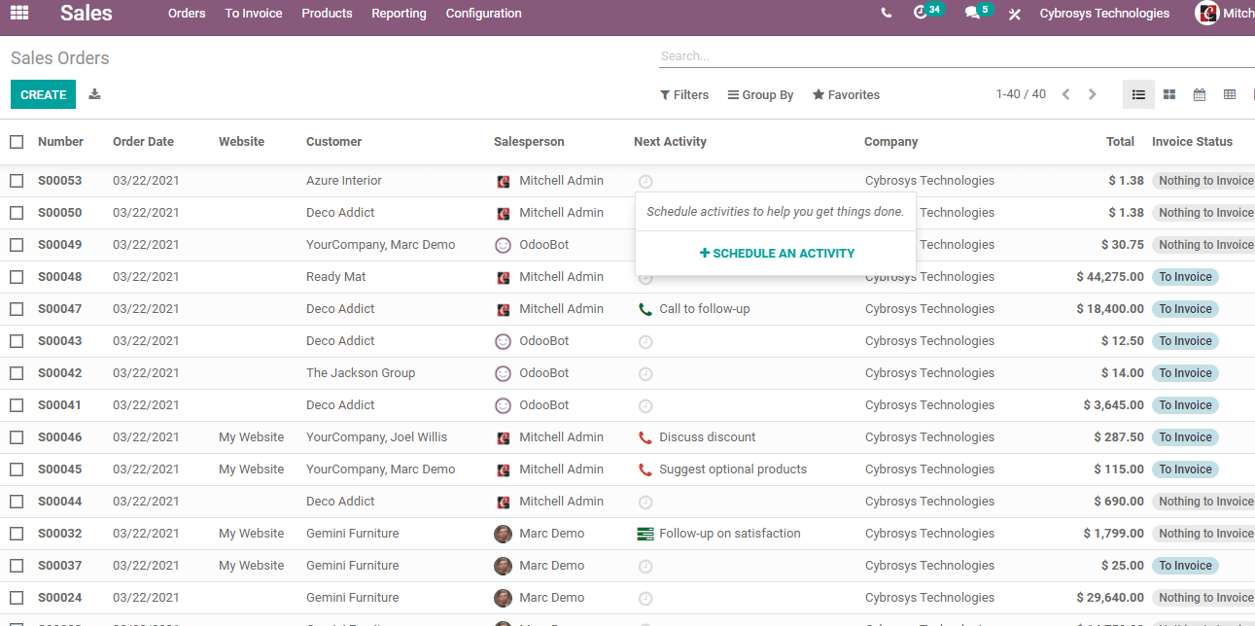Sort by the Salesperson column header
This screenshot has width=1255, height=626.
[529, 142]
